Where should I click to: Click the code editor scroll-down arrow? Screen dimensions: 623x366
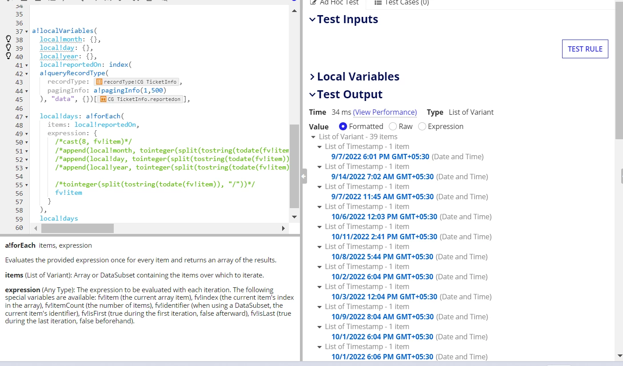click(294, 217)
